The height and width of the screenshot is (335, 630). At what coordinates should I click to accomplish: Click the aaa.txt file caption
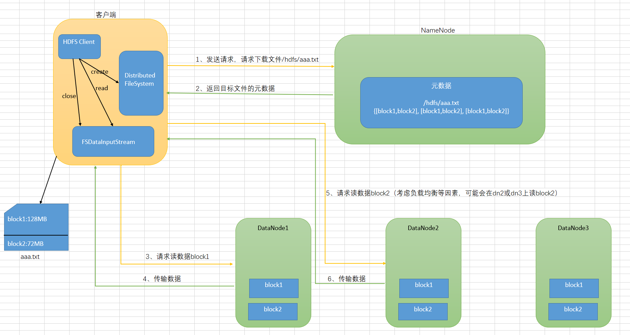(30, 257)
